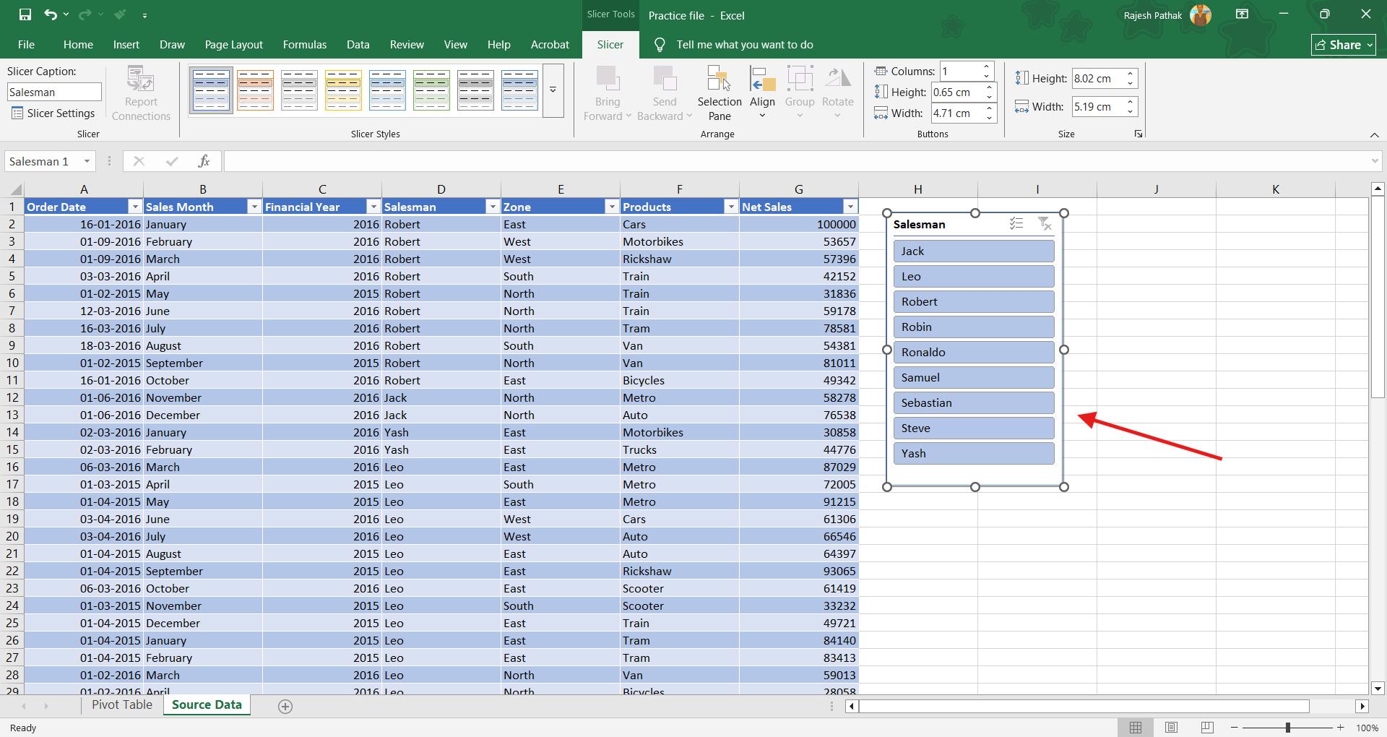Switch to the Pivot Table sheet
The width and height of the screenshot is (1387, 737).
pyautogui.click(x=122, y=705)
